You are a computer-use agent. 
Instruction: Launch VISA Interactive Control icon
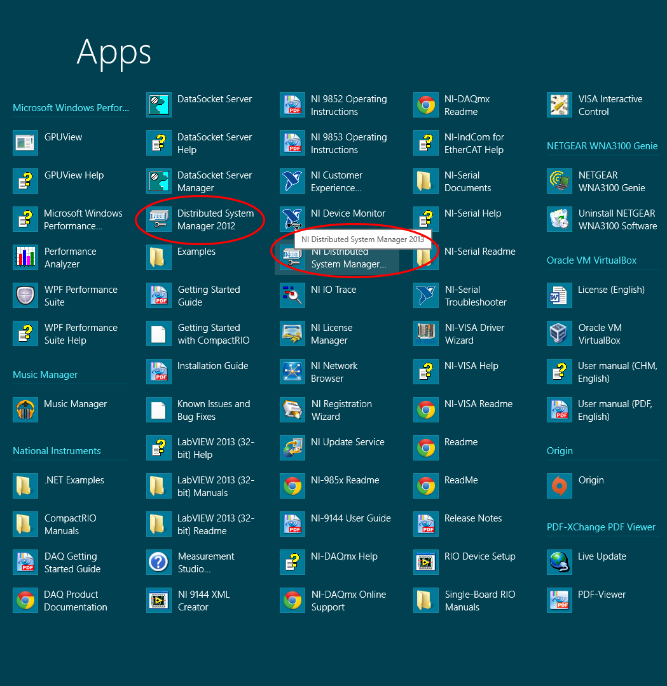560,105
